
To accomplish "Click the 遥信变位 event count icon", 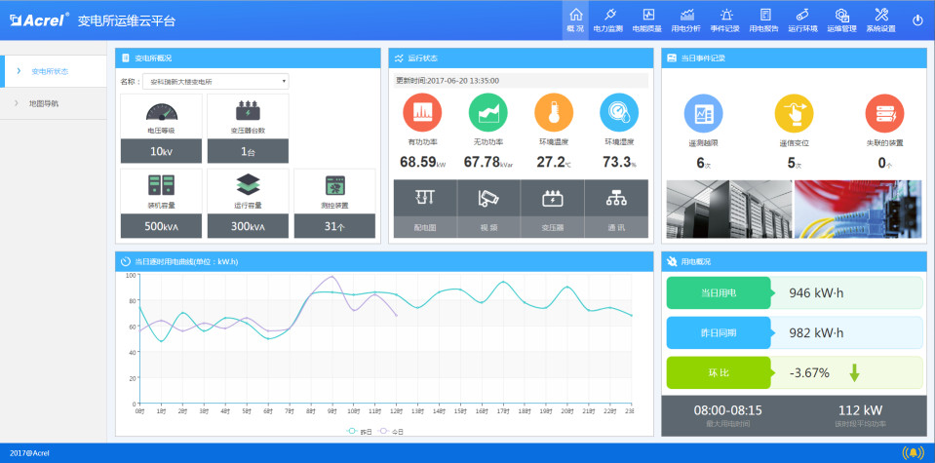I will click(x=794, y=113).
